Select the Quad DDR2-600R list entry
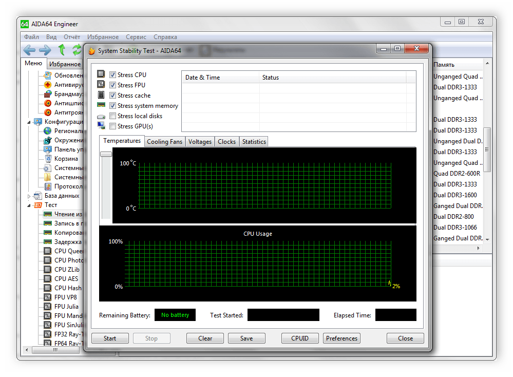Image resolution: width=513 pixels, height=377 pixels. [457, 174]
